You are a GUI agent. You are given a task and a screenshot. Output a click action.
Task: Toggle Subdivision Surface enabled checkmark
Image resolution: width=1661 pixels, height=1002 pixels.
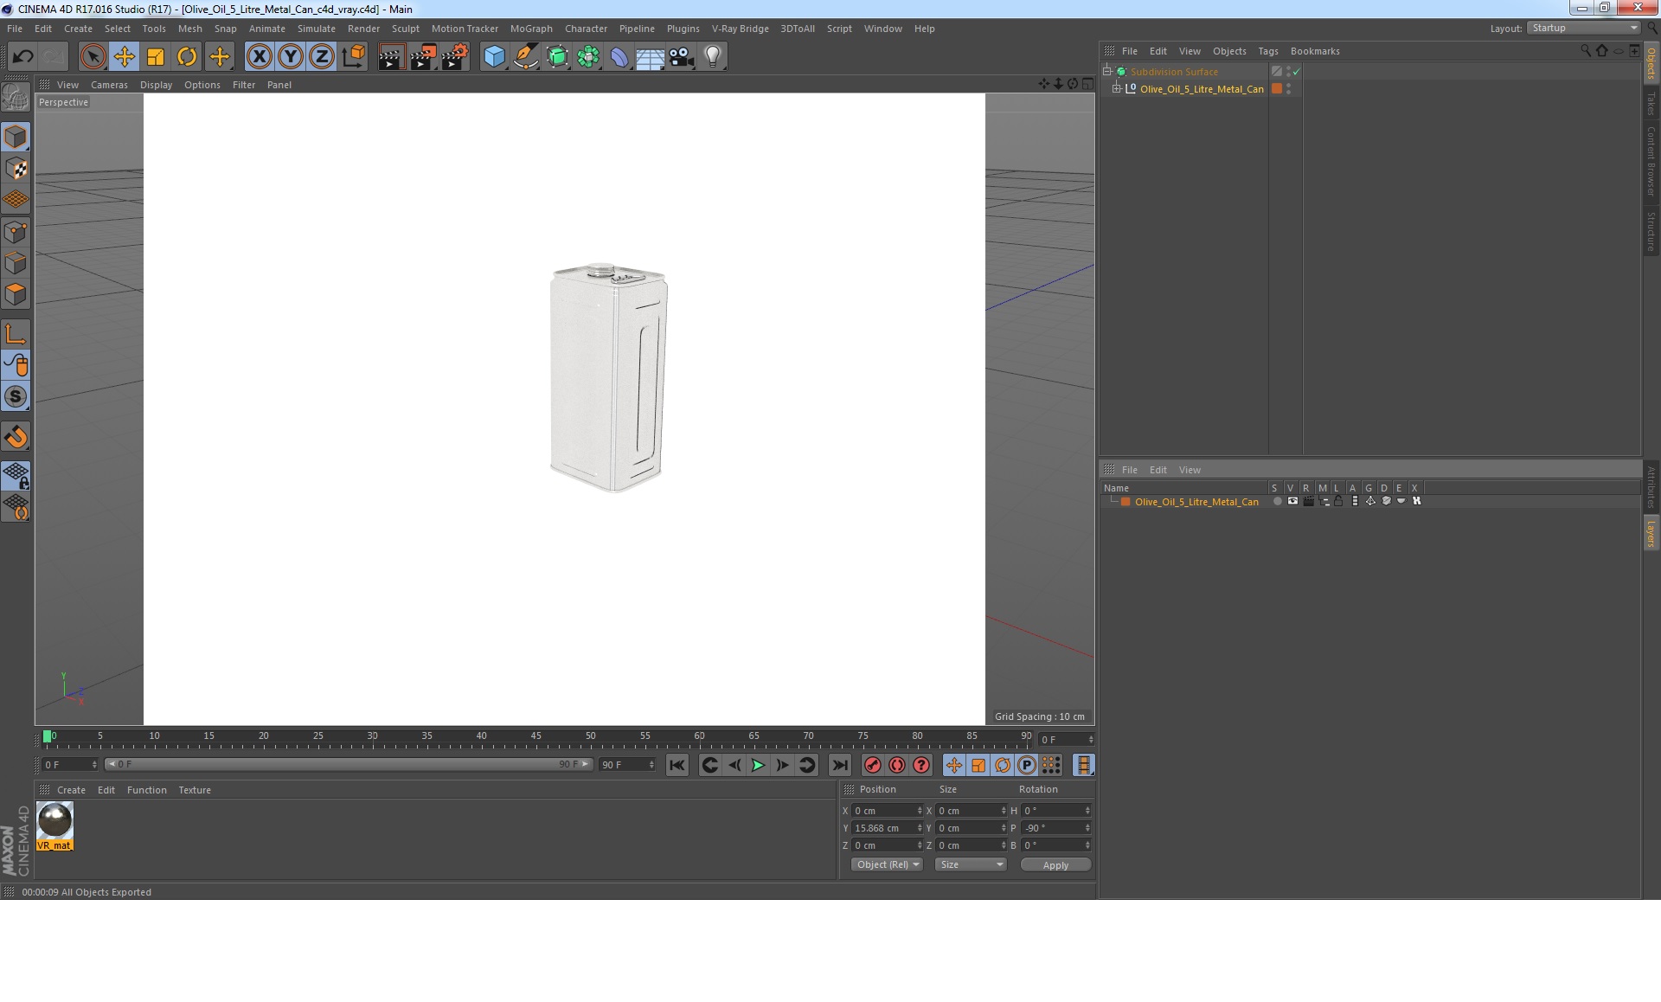click(1296, 72)
